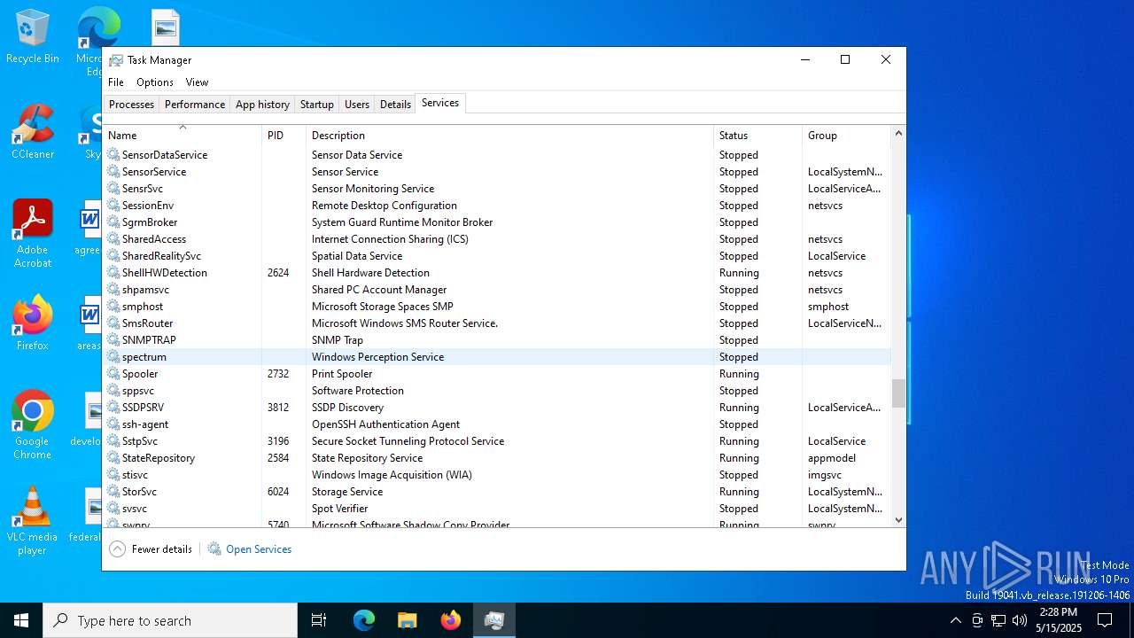Viewport: 1134px width, 638px height.
Task: Open Firefox from the taskbar
Action: (451, 620)
